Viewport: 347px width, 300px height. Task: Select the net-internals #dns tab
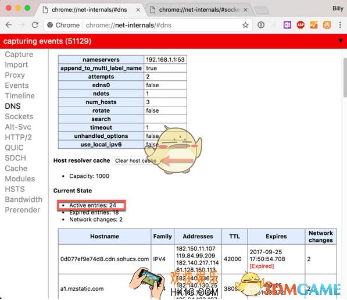[x=90, y=10]
